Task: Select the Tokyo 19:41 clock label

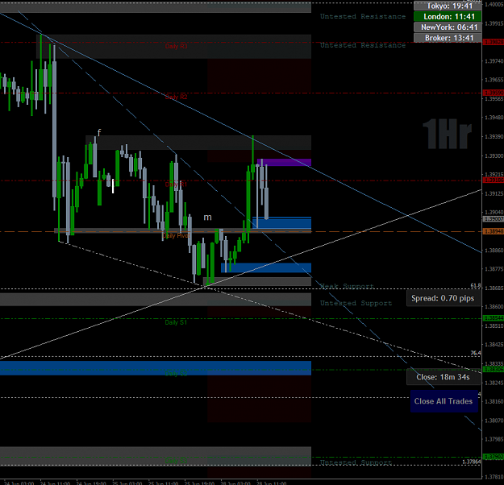Action: click(x=448, y=6)
